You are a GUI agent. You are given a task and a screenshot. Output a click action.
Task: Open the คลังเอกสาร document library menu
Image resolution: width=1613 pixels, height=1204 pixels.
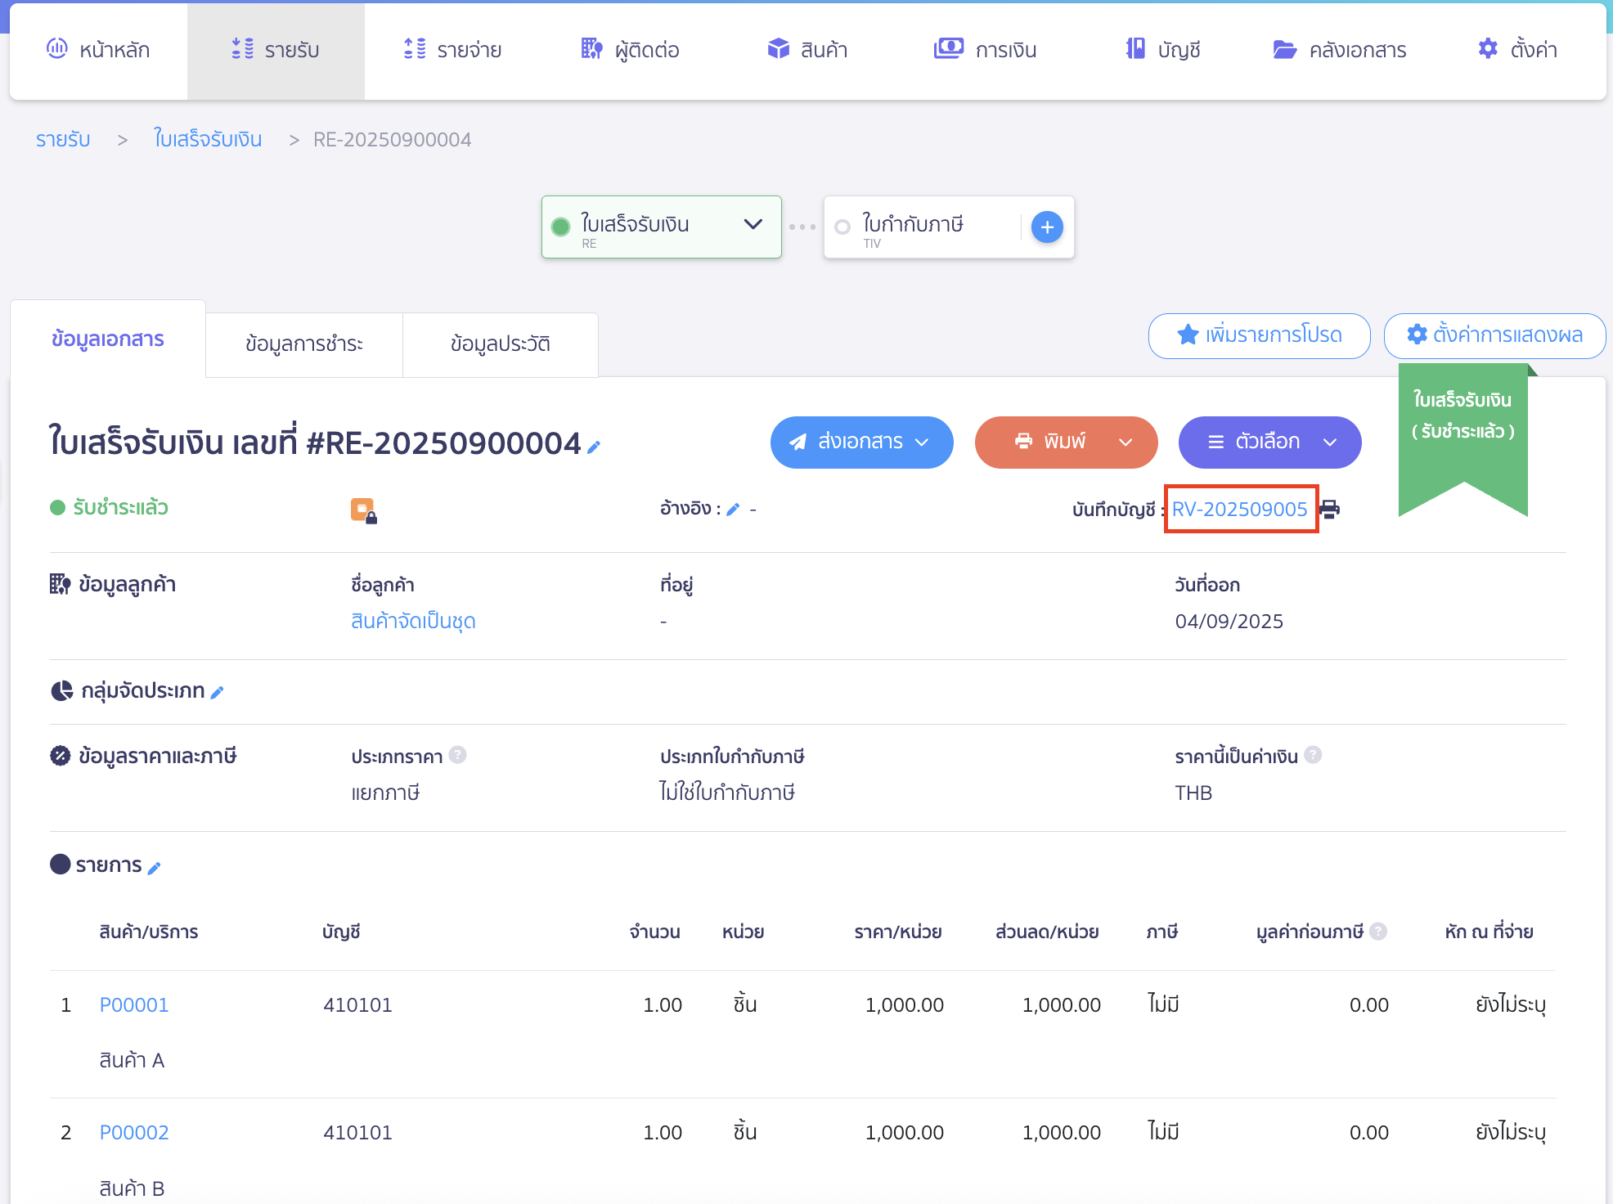click(1340, 50)
